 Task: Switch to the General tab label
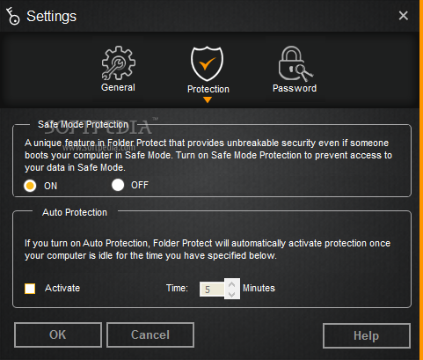click(x=118, y=87)
